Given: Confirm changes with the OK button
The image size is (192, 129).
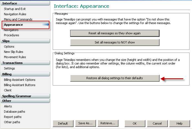Looking at the screenshot, I should click(x=135, y=123).
